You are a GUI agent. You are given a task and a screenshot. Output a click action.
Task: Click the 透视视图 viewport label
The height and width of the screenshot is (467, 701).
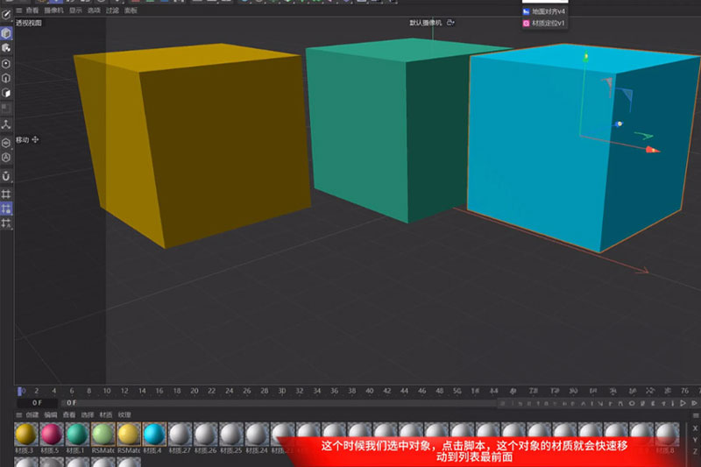click(x=29, y=23)
